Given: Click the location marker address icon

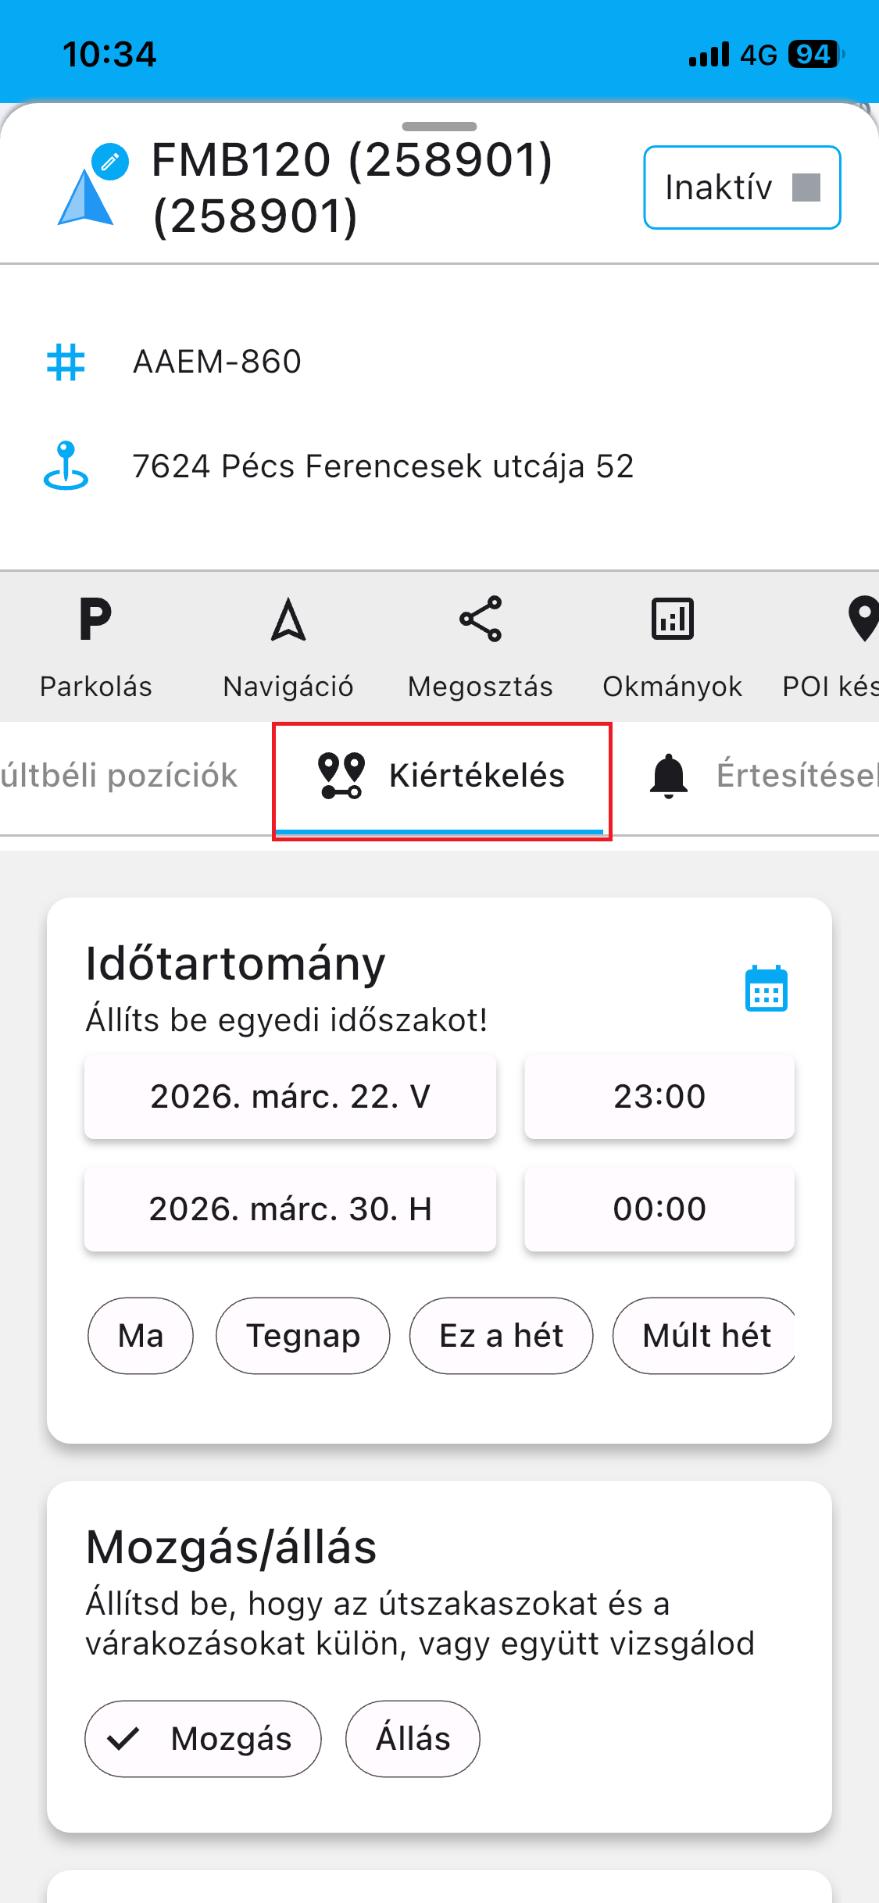Looking at the screenshot, I should tap(66, 466).
